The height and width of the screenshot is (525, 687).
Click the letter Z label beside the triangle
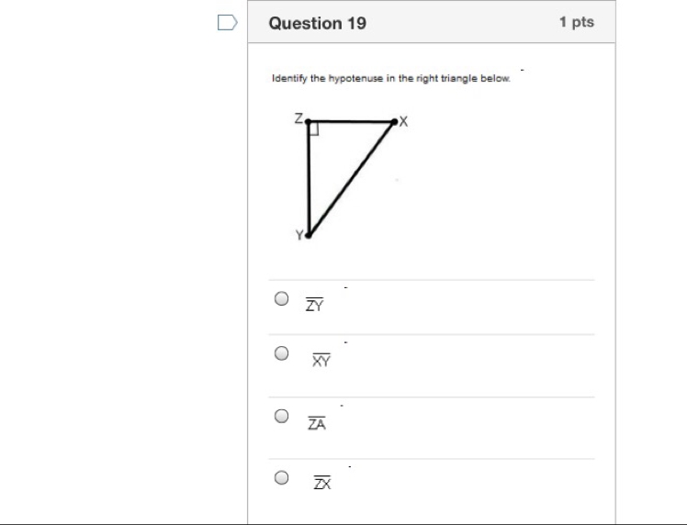click(x=298, y=118)
